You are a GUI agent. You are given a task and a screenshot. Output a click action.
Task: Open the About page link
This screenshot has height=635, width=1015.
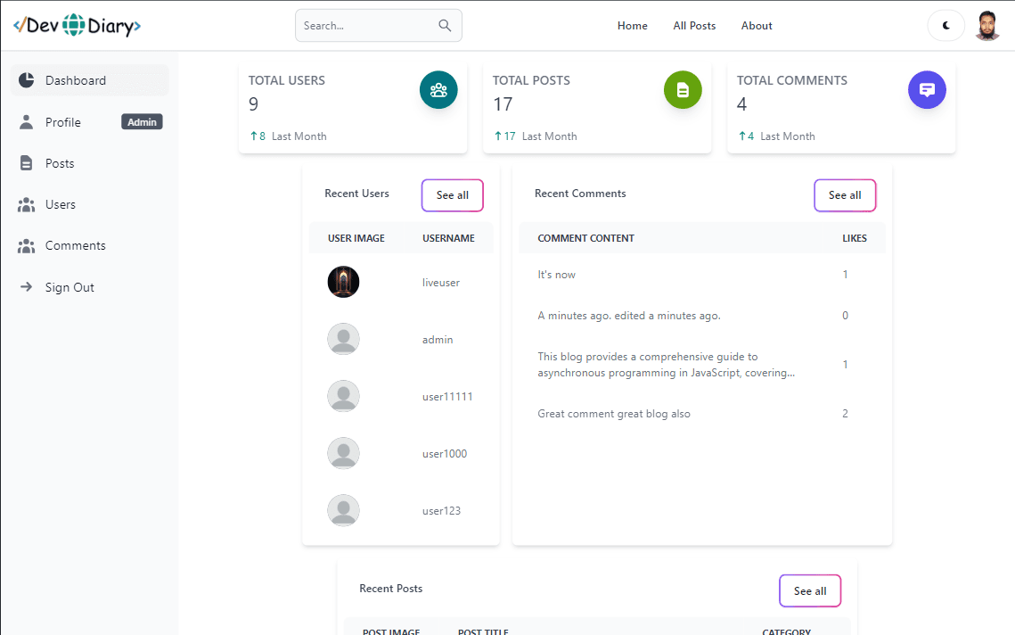(757, 26)
